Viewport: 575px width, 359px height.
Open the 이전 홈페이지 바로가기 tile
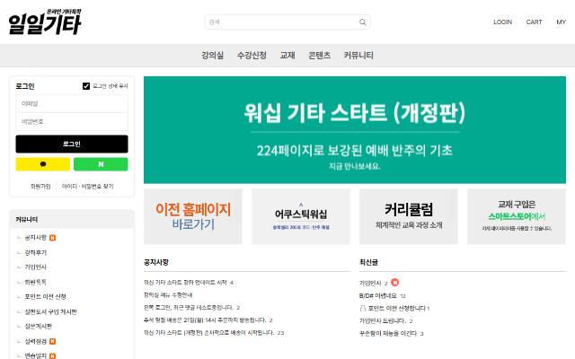tap(193, 216)
